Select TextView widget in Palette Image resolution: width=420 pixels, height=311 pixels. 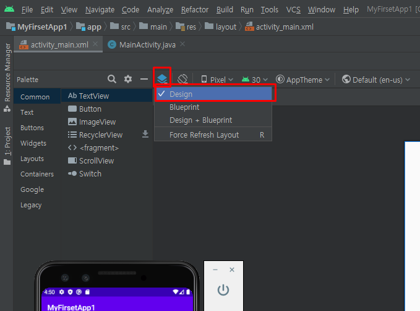click(107, 96)
